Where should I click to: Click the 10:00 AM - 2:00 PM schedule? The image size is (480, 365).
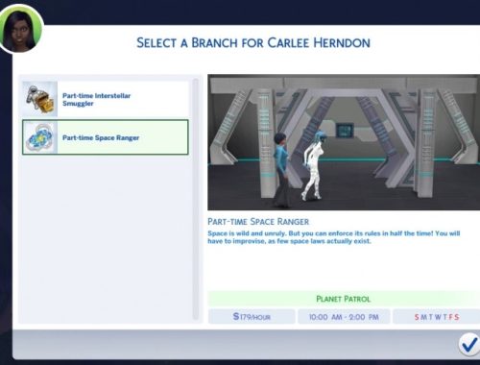[344, 317]
